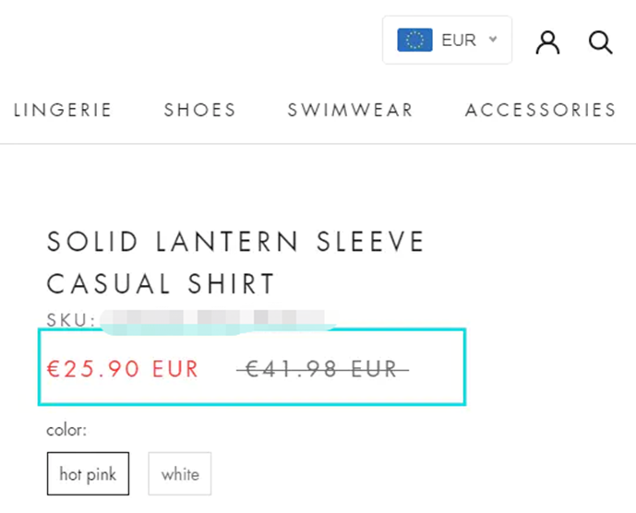Expand the currency selector arrow
636x513 pixels.
click(x=493, y=40)
